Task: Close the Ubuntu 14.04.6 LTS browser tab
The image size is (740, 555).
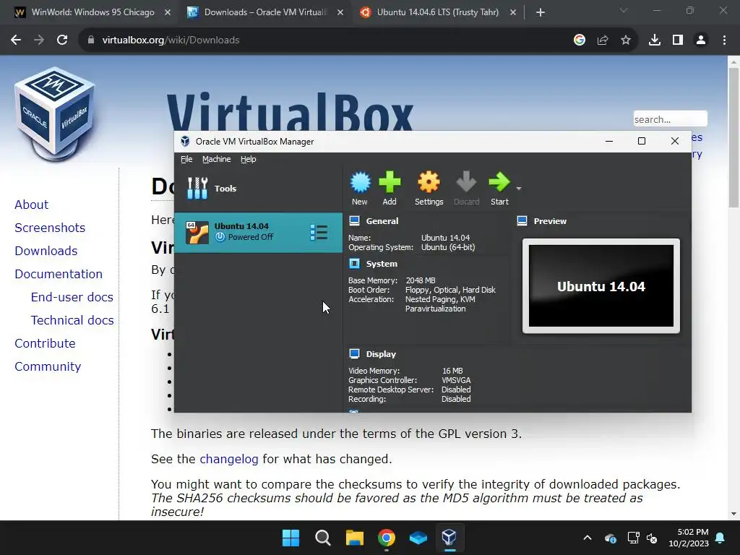Action: 513,12
